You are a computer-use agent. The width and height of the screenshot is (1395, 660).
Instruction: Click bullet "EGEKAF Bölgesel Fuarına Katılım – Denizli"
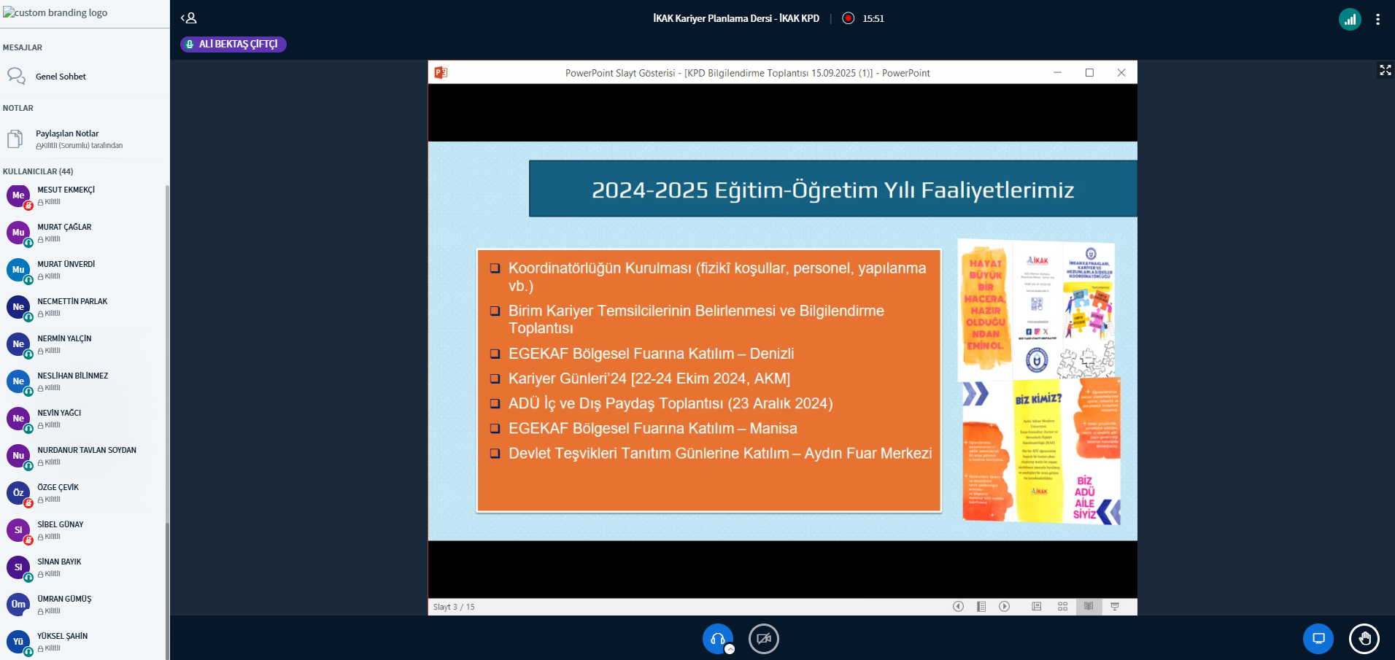click(x=651, y=354)
